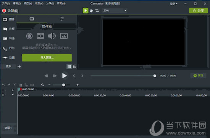Open the 文件 menu
Viewport: 210px width, 138px height.
click(x=6, y=3)
